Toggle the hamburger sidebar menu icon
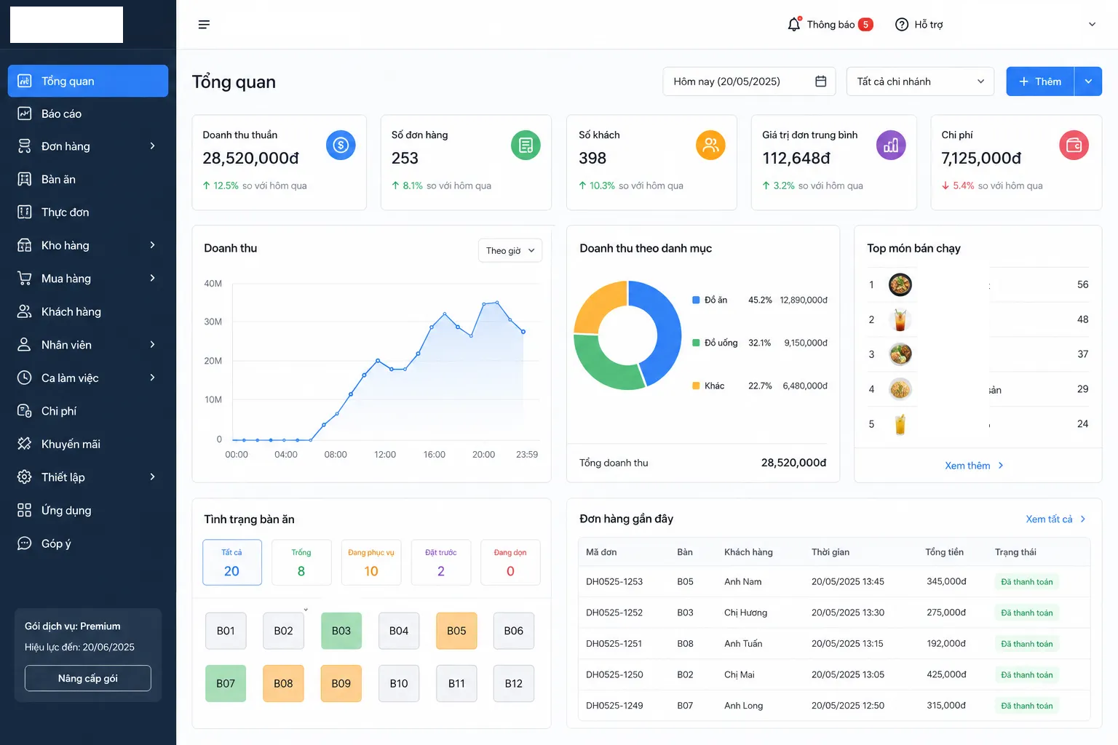 point(204,25)
